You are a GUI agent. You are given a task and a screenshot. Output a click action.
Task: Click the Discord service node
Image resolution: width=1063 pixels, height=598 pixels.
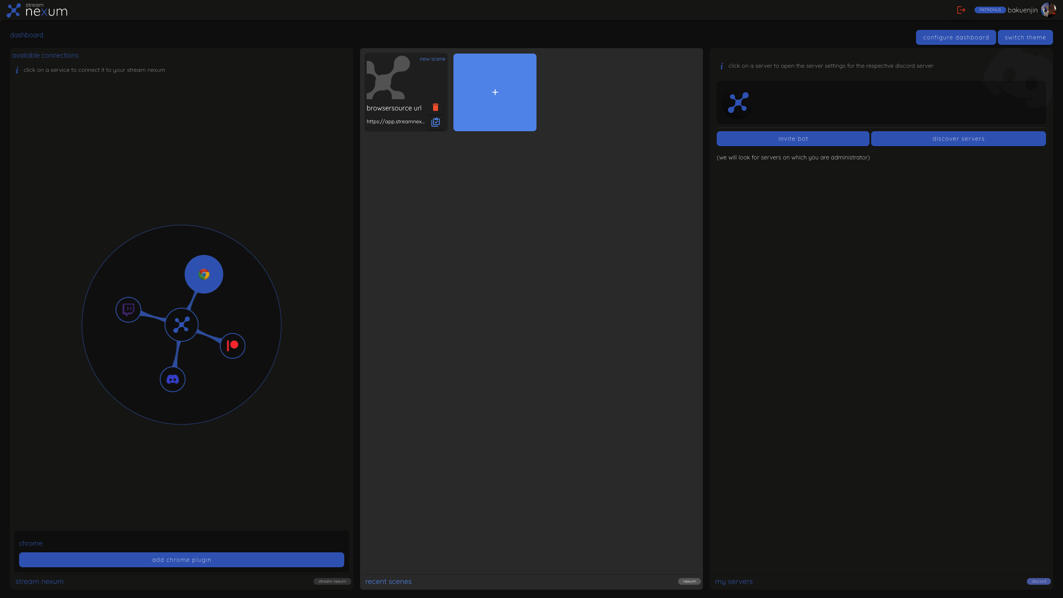click(173, 379)
